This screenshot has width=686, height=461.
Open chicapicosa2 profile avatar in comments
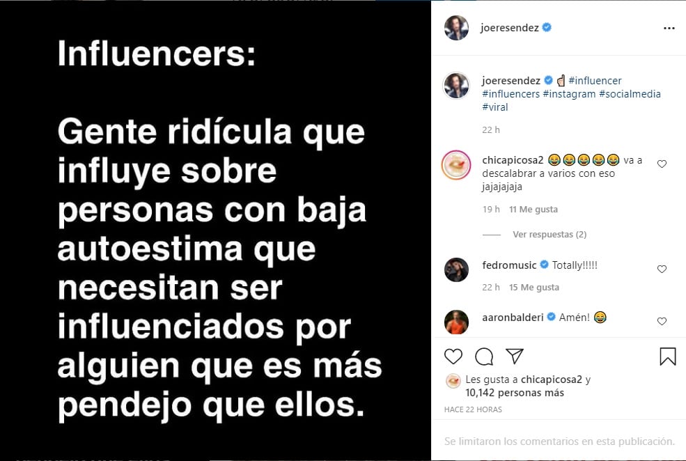tap(456, 165)
